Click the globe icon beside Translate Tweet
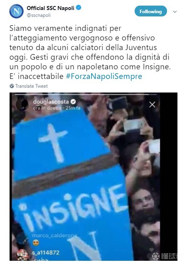187x264 pixels. [12, 86]
